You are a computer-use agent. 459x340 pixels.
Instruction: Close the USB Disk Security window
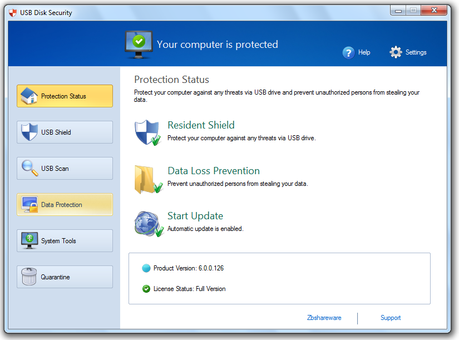point(434,11)
